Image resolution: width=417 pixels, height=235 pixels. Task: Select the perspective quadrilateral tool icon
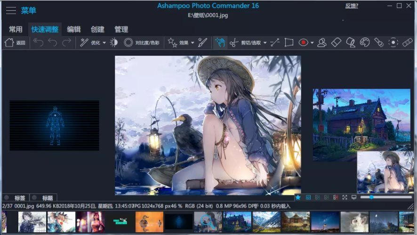289,43
